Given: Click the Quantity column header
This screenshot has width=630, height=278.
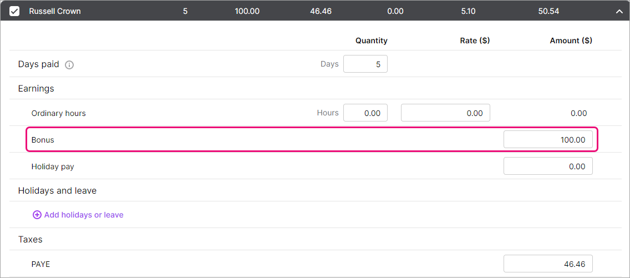Looking at the screenshot, I should pos(372,41).
